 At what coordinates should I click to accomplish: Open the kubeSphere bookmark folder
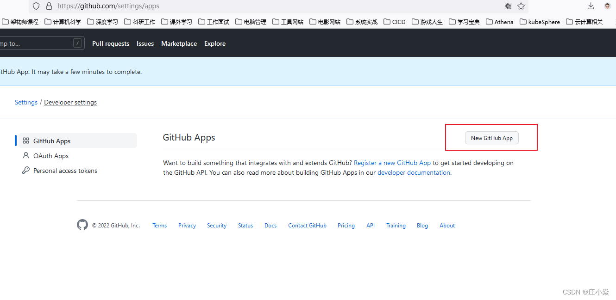(540, 22)
